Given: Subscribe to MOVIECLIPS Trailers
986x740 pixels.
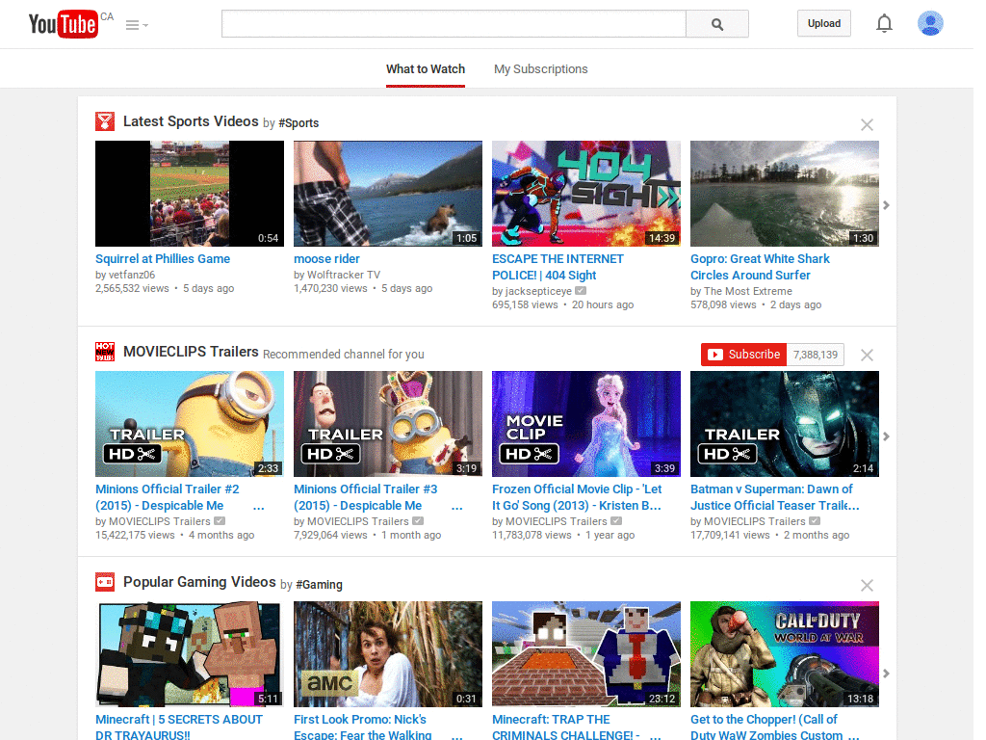Looking at the screenshot, I should [x=744, y=355].
